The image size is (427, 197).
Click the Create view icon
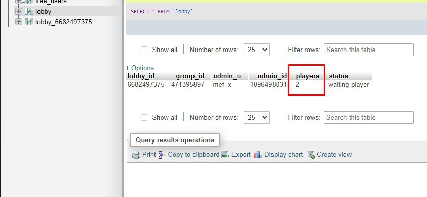coord(310,155)
